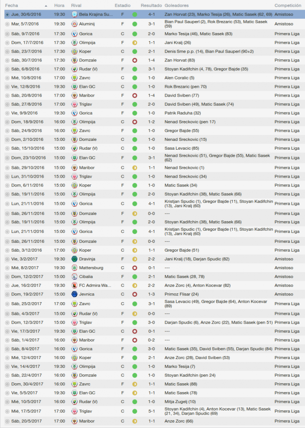
Task: Click Triglav badge in the 27/8/2016 row
Action: [x=74, y=104]
